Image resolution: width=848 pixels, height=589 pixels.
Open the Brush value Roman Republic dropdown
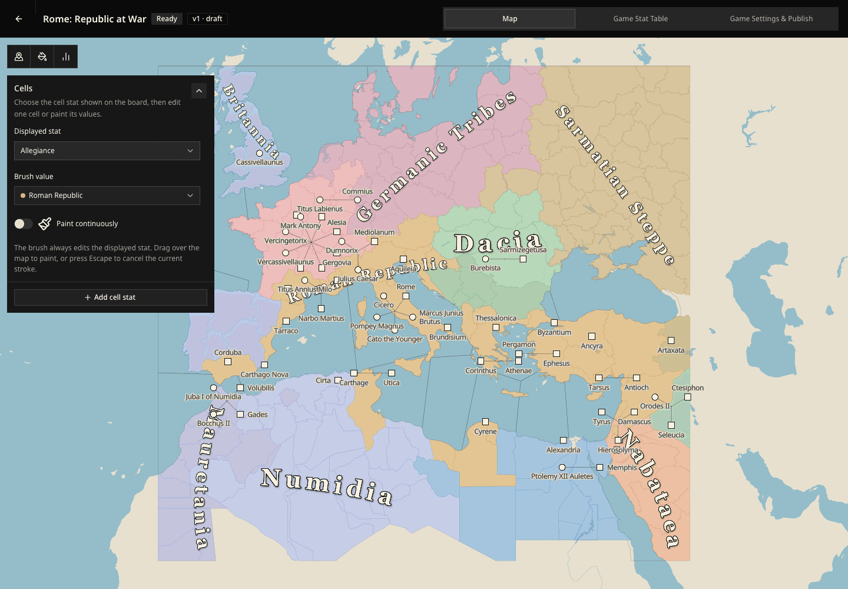pyautogui.click(x=107, y=196)
